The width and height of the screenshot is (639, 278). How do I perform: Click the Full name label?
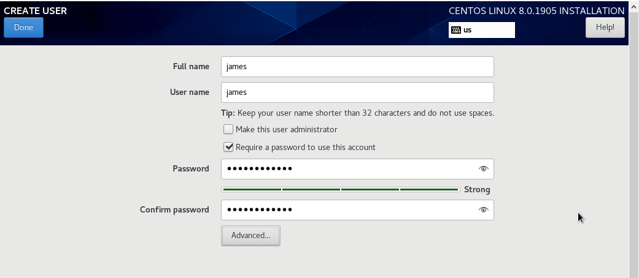[x=191, y=66]
